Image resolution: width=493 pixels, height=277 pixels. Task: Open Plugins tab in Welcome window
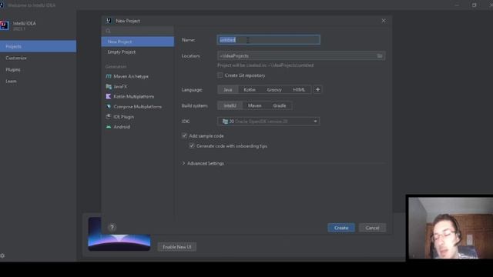38,69
